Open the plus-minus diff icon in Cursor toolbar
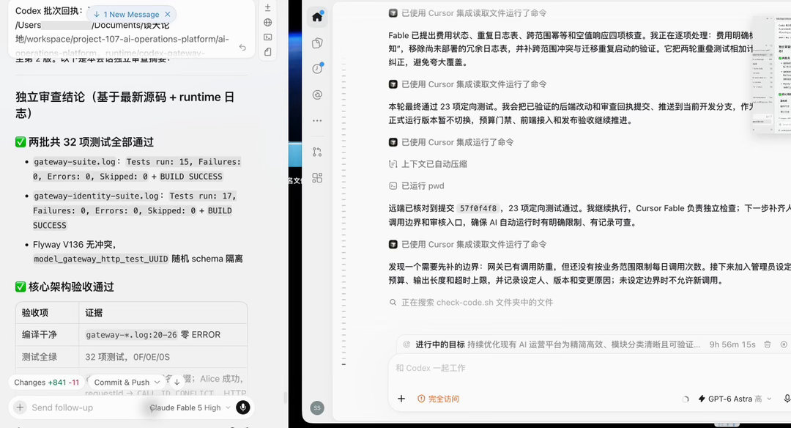This screenshot has width=791, height=428. point(268,7)
